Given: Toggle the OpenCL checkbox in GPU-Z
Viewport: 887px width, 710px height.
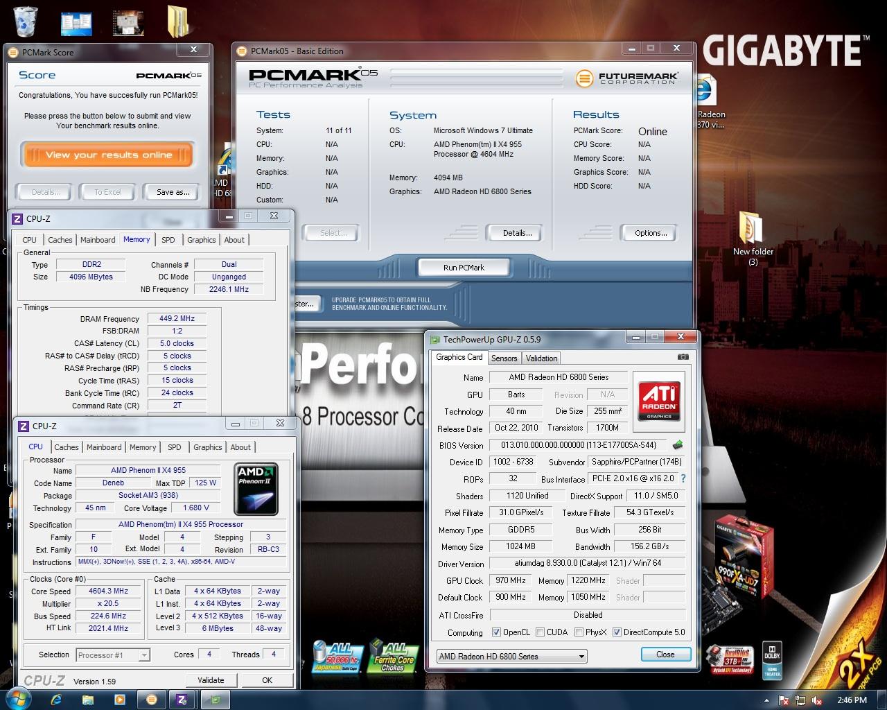Looking at the screenshot, I should coord(496,632).
